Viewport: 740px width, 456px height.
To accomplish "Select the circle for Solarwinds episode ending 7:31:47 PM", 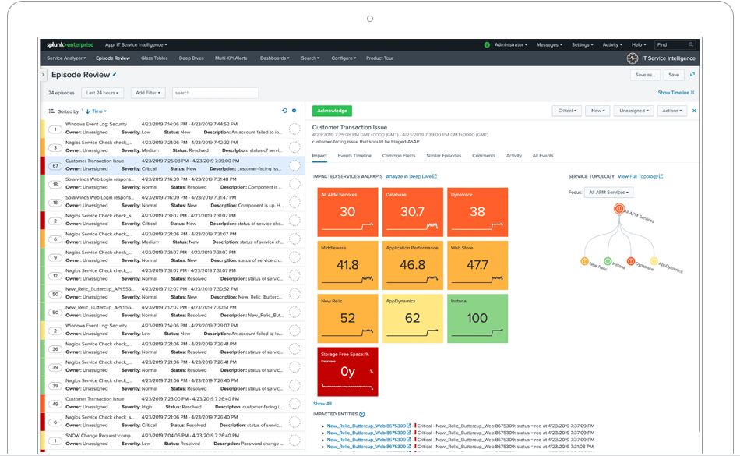I will (294, 202).
